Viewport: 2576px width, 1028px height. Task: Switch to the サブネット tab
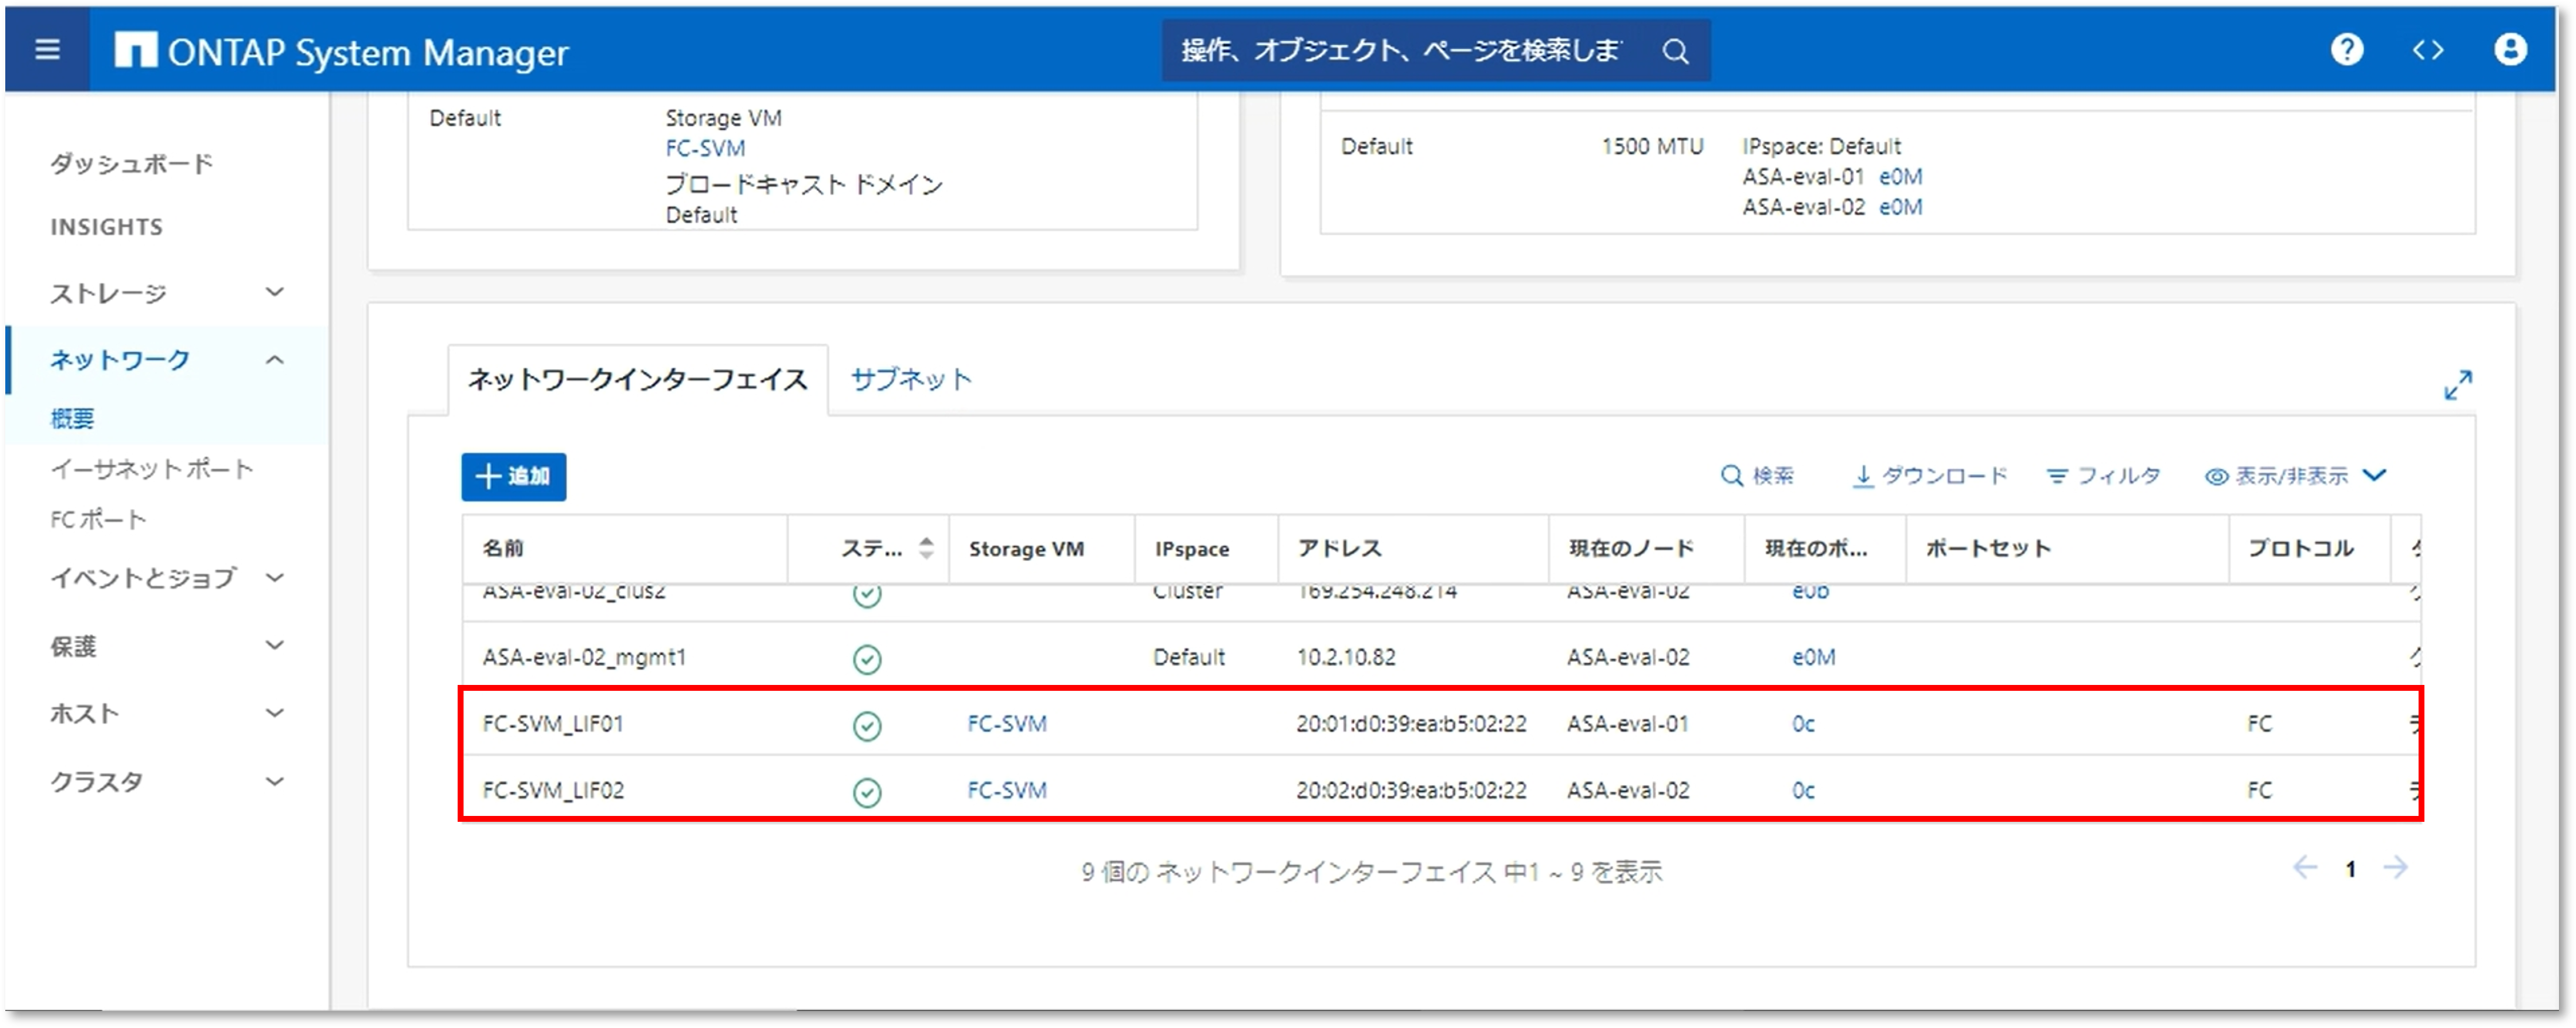[910, 379]
